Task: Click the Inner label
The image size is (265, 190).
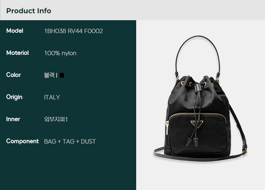Action: pyautogui.click(x=13, y=119)
